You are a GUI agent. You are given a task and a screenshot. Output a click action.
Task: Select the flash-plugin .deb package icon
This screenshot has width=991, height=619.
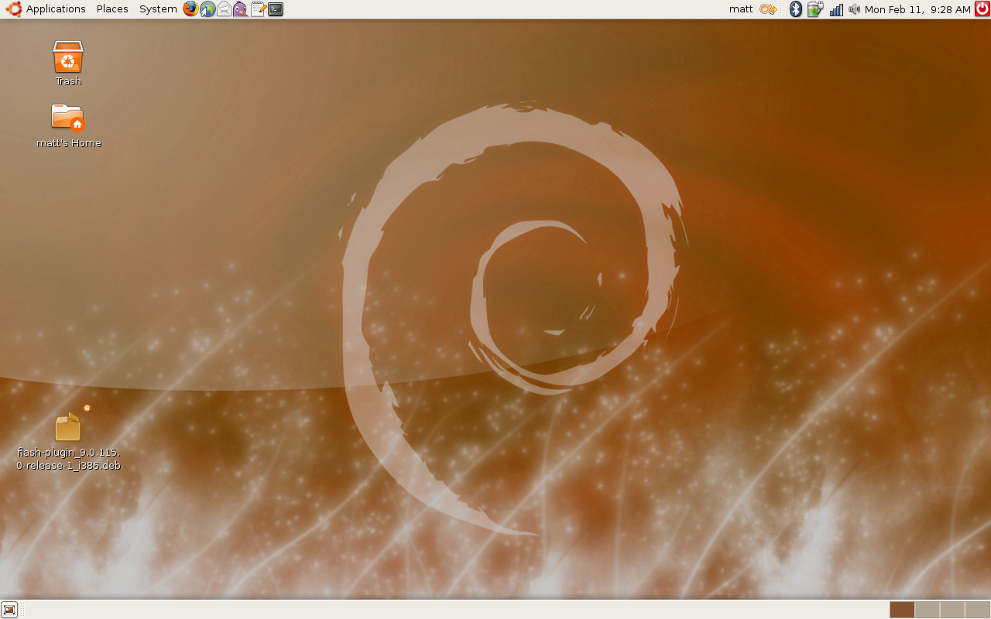(x=68, y=426)
